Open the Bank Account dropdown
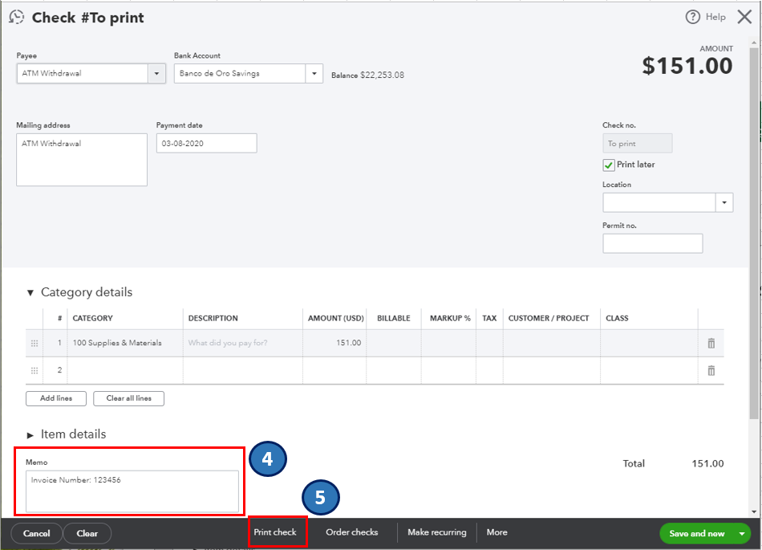Screen dimensions: 762x550 [314, 73]
